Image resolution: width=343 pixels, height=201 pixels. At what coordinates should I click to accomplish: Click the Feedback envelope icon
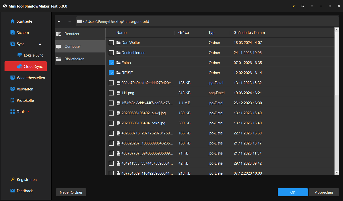click(x=13, y=191)
